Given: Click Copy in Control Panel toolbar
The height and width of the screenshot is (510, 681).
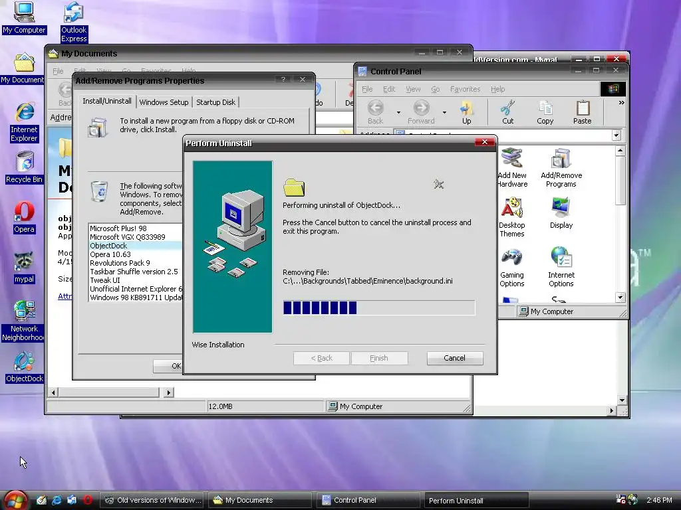Looking at the screenshot, I should click(545, 112).
